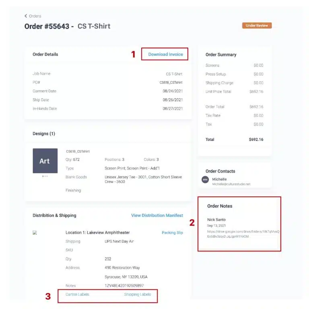This screenshot has width=309, height=309.
Task: Click the Order #55643 heading
Action: (47, 27)
